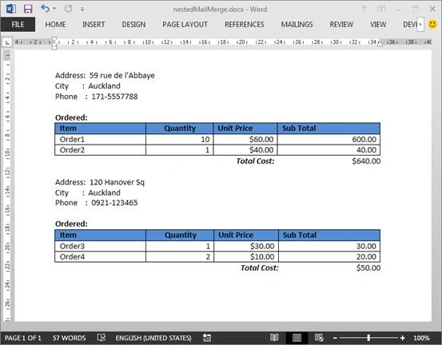Open the PAGE LAYOUT tab
442x345 pixels.
[x=185, y=25]
